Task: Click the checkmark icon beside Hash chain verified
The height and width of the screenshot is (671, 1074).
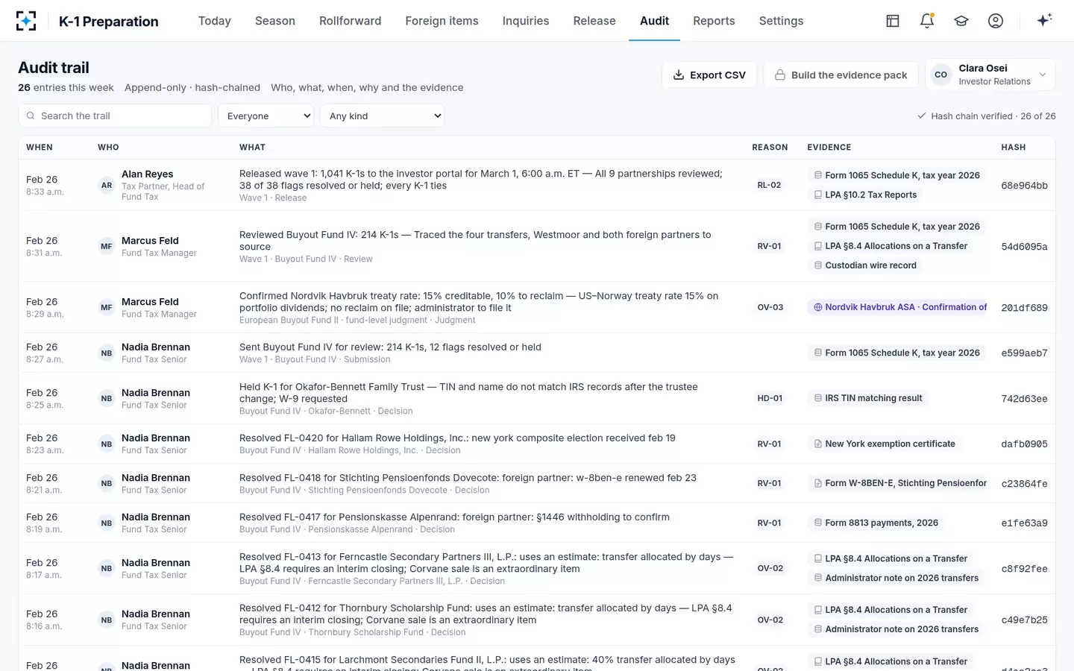Action: [922, 116]
